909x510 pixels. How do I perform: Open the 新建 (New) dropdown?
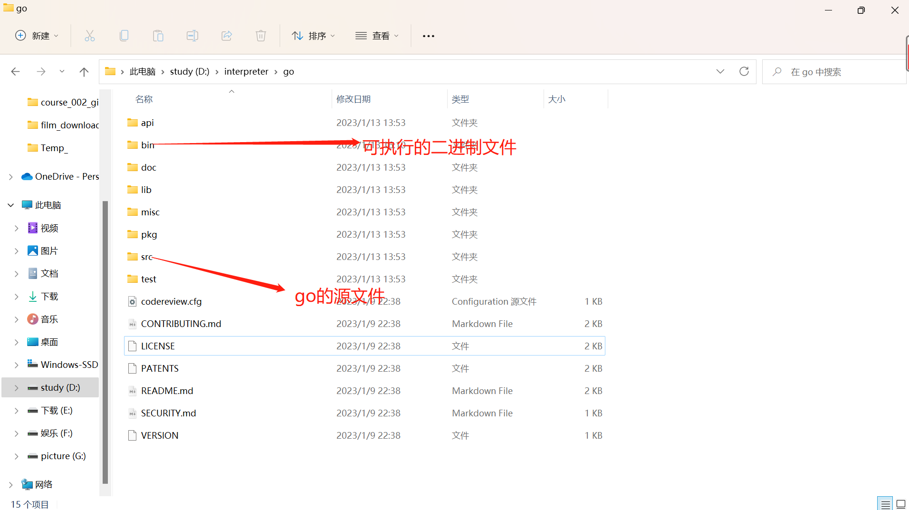(37, 36)
